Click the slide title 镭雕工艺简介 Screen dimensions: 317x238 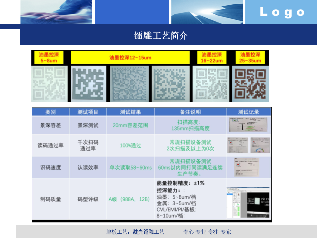click(x=161, y=36)
